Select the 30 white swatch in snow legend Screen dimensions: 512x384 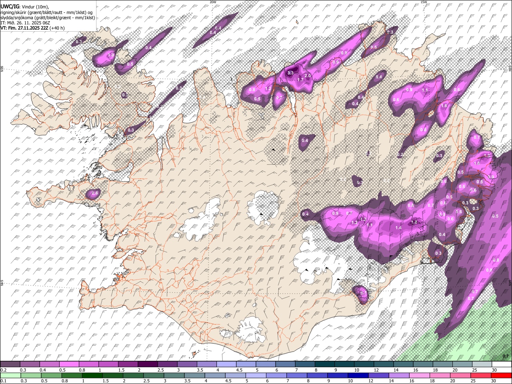[502, 364]
